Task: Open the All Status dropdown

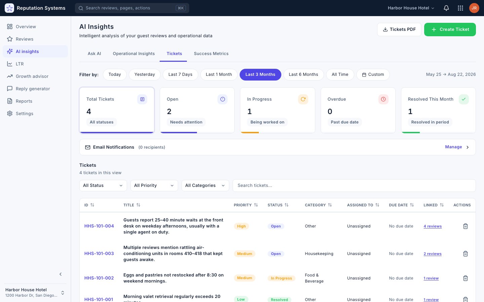Action: pos(103,186)
